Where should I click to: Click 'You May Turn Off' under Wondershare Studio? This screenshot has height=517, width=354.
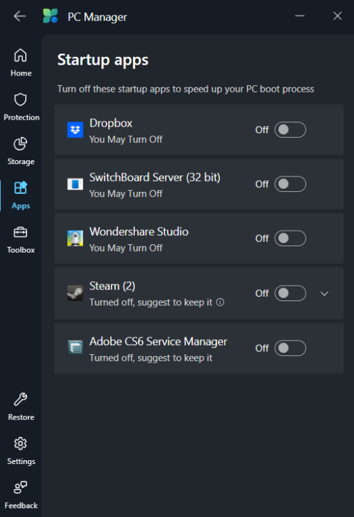(x=126, y=248)
